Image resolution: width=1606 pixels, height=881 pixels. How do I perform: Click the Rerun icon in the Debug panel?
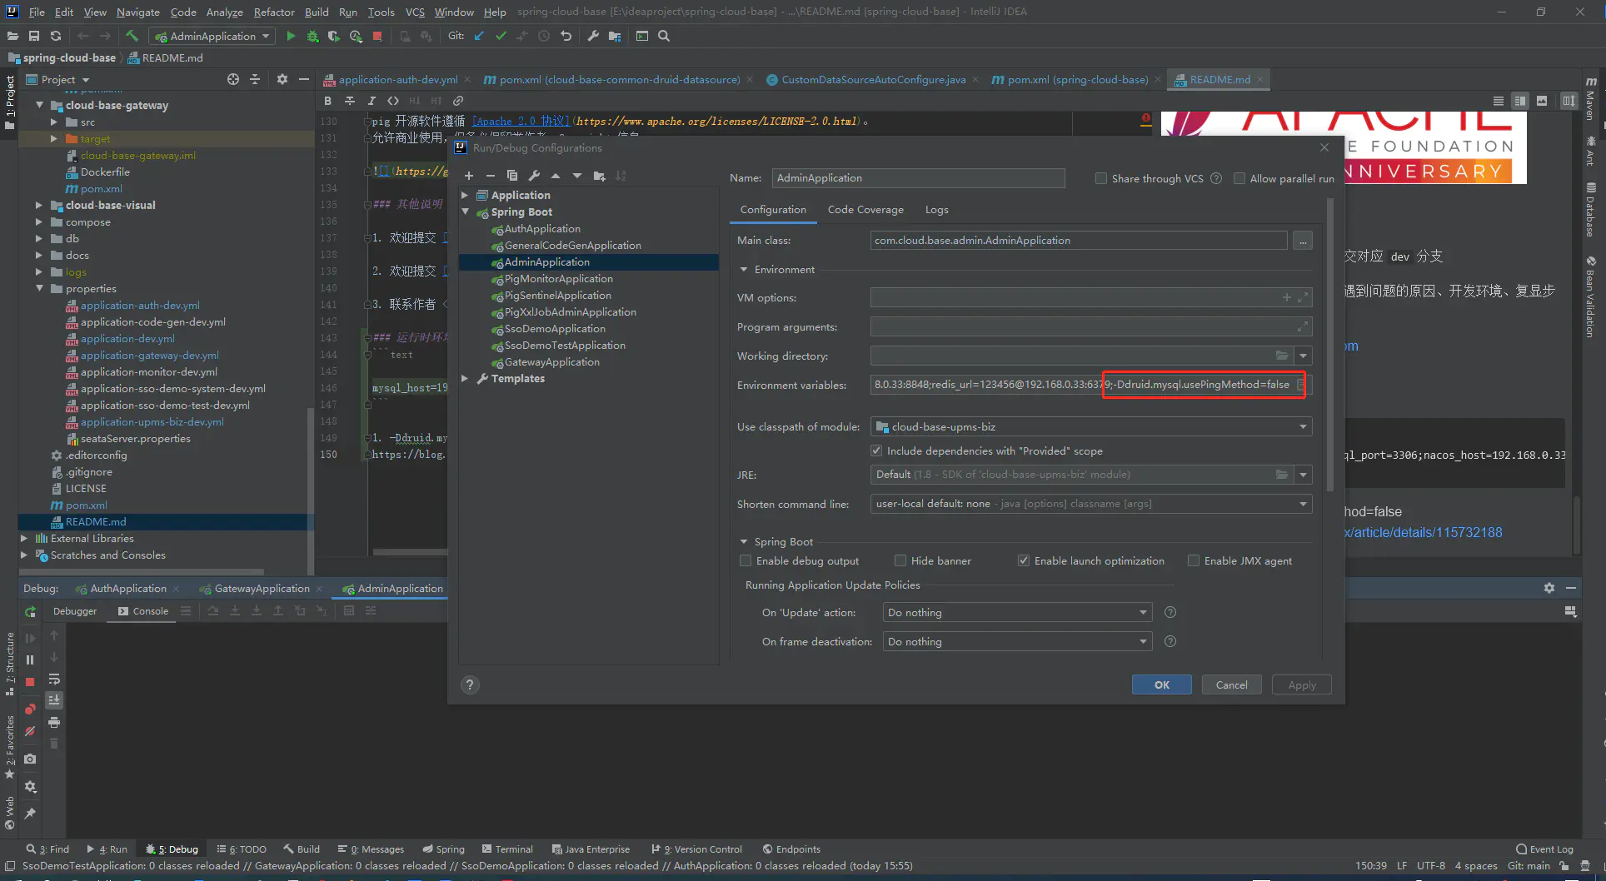[x=30, y=612]
